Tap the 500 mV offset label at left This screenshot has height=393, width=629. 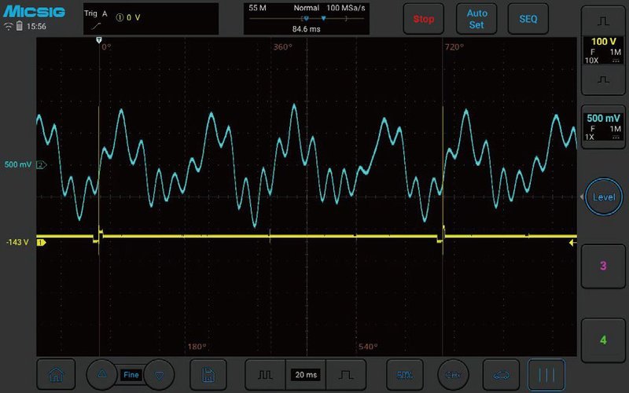[x=18, y=164]
